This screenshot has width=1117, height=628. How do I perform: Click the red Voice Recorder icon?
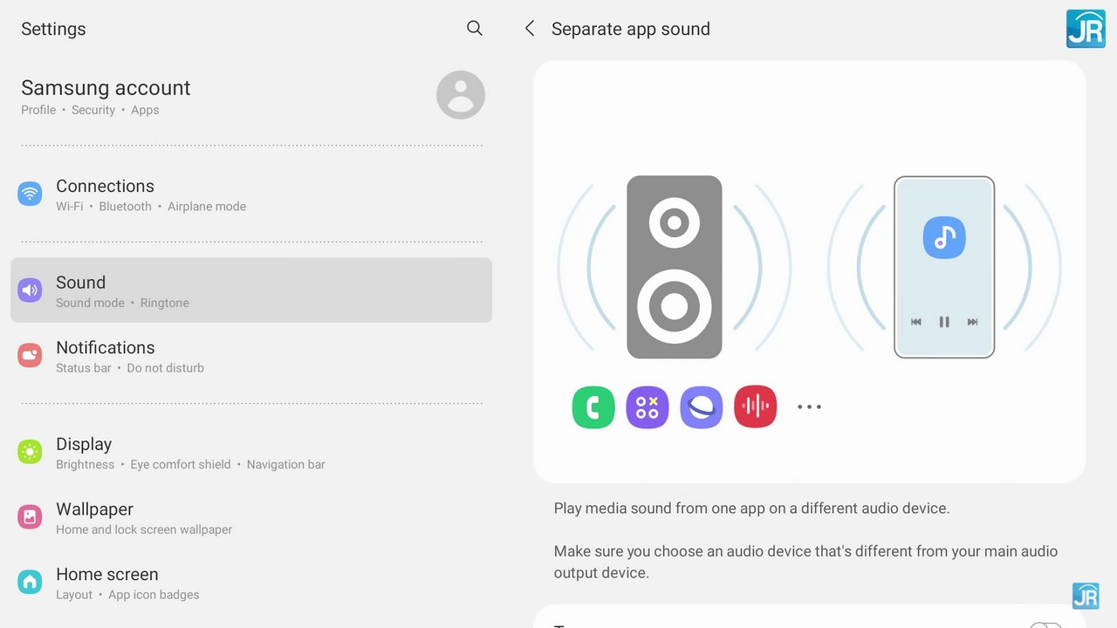[756, 407]
